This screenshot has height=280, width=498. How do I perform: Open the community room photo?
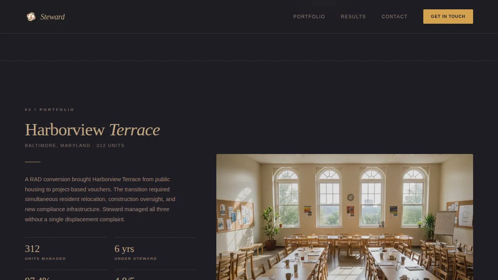click(345, 217)
